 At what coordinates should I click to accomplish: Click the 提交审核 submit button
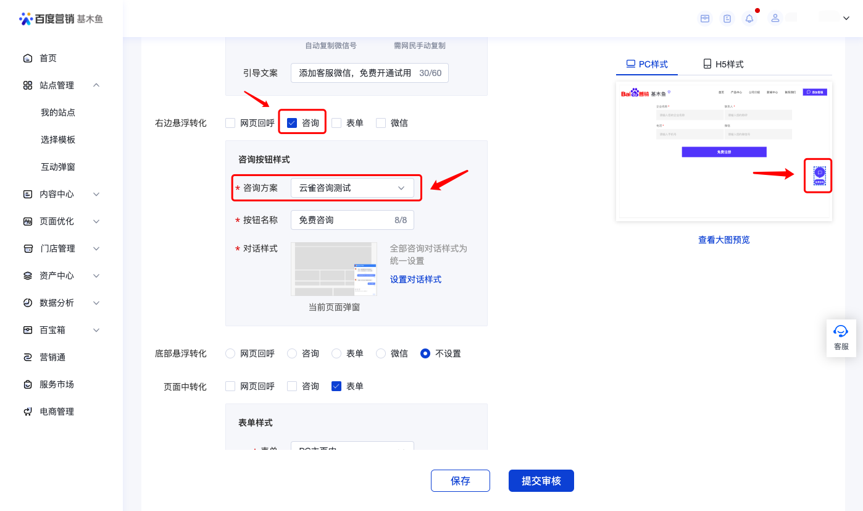click(541, 480)
